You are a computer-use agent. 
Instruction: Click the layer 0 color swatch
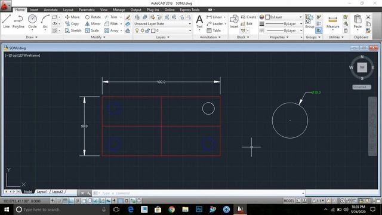pos(153,30)
